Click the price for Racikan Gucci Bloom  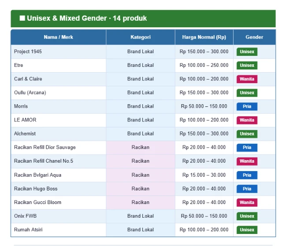(204, 202)
